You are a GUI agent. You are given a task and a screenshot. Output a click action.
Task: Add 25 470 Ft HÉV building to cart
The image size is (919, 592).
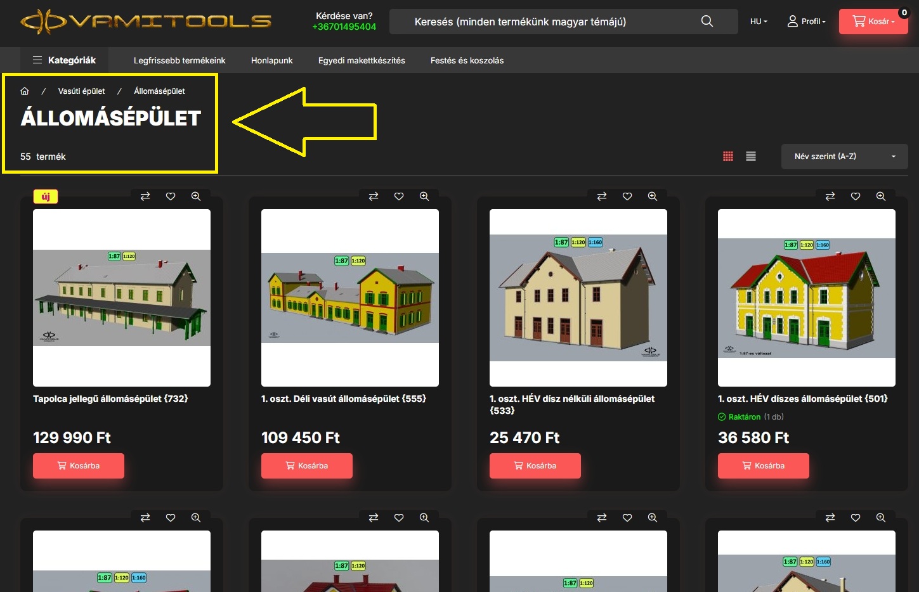(x=535, y=466)
